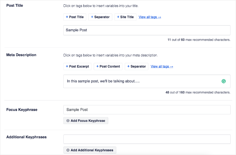Click the 11 out of 60 character counter

click(x=199, y=40)
